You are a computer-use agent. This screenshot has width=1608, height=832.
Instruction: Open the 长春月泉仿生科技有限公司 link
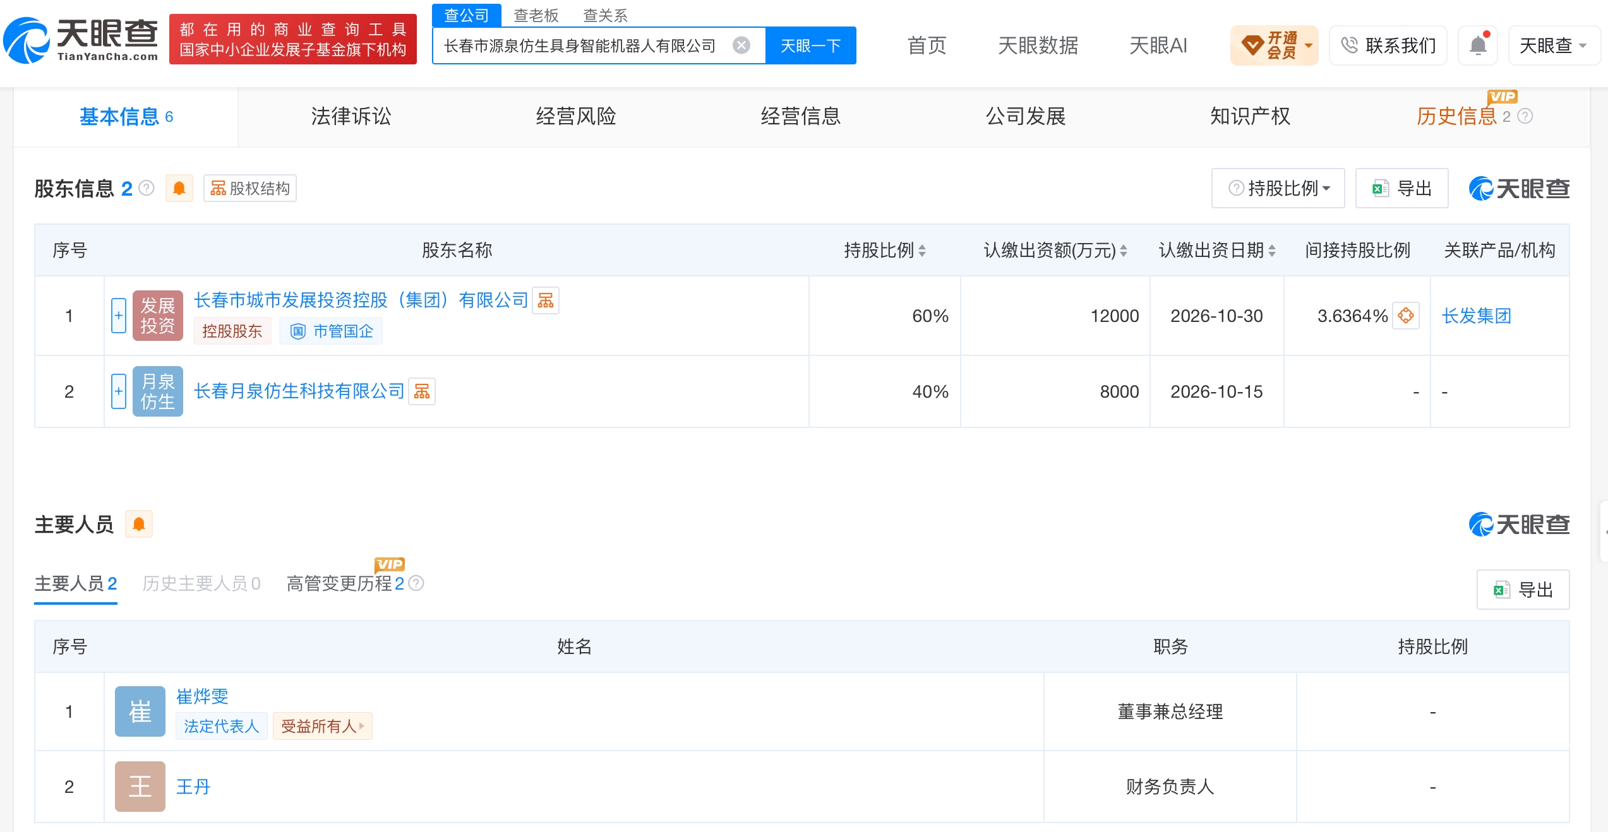(x=299, y=391)
